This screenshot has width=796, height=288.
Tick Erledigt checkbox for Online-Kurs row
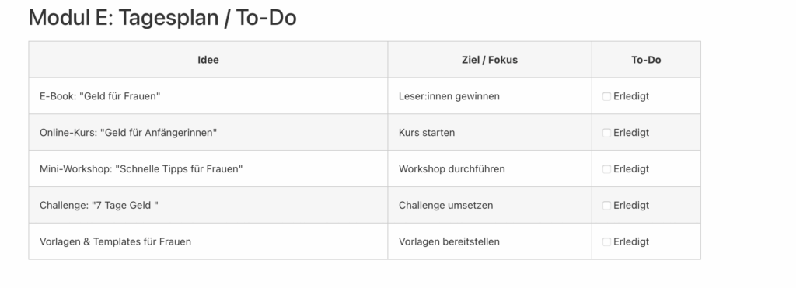tap(606, 133)
